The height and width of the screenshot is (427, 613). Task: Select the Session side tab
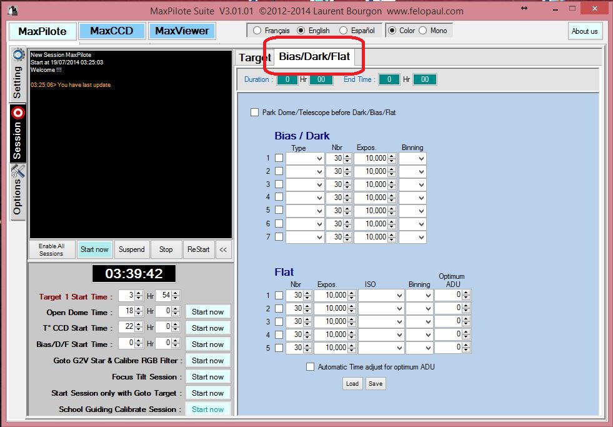pos(18,133)
